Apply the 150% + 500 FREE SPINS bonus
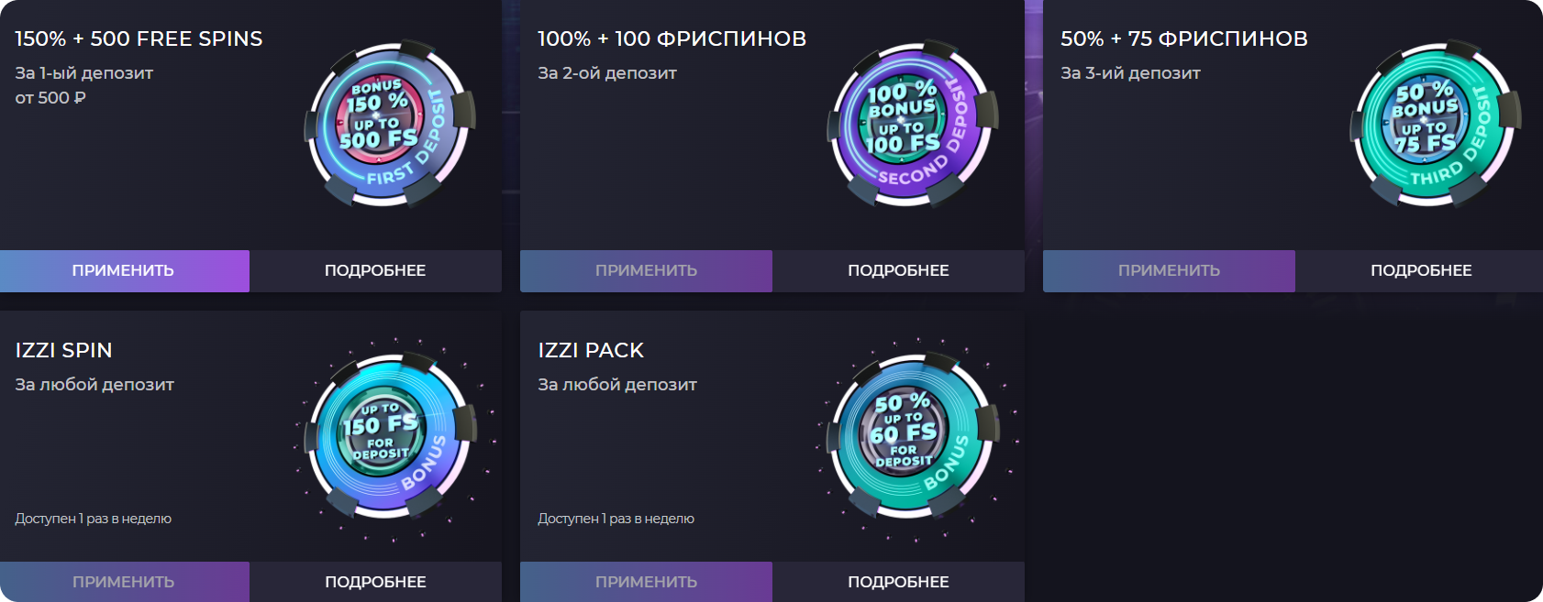Screen dimensions: 1543x602 124,270
